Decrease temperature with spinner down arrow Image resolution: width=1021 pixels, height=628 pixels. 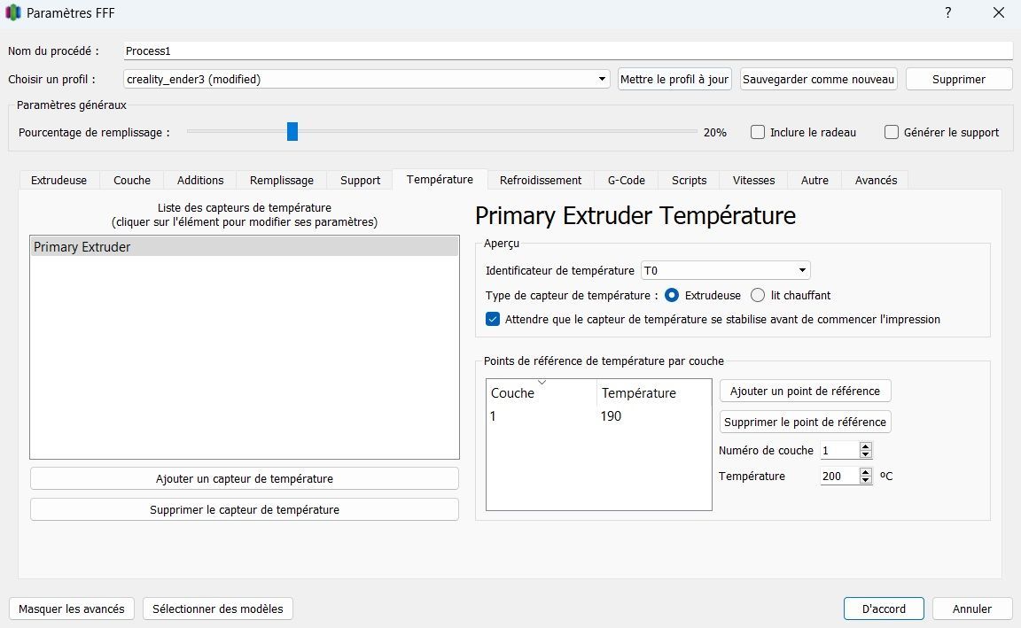(x=866, y=480)
